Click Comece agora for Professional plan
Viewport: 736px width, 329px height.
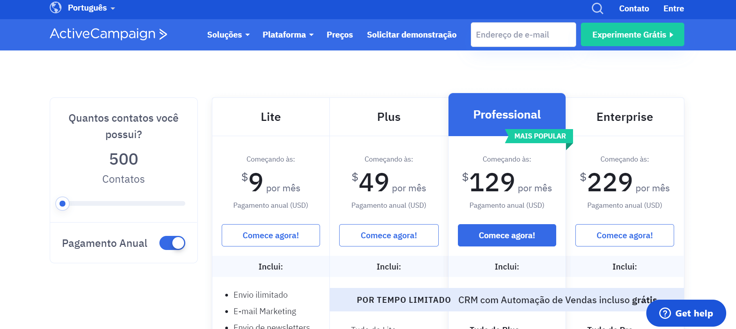click(x=507, y=235)
